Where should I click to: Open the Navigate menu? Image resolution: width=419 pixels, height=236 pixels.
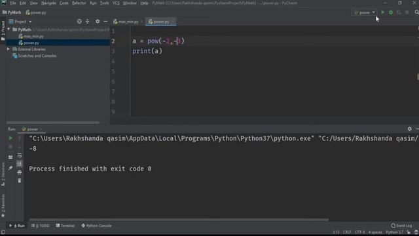pyautogui.click(x=48, y=3)
